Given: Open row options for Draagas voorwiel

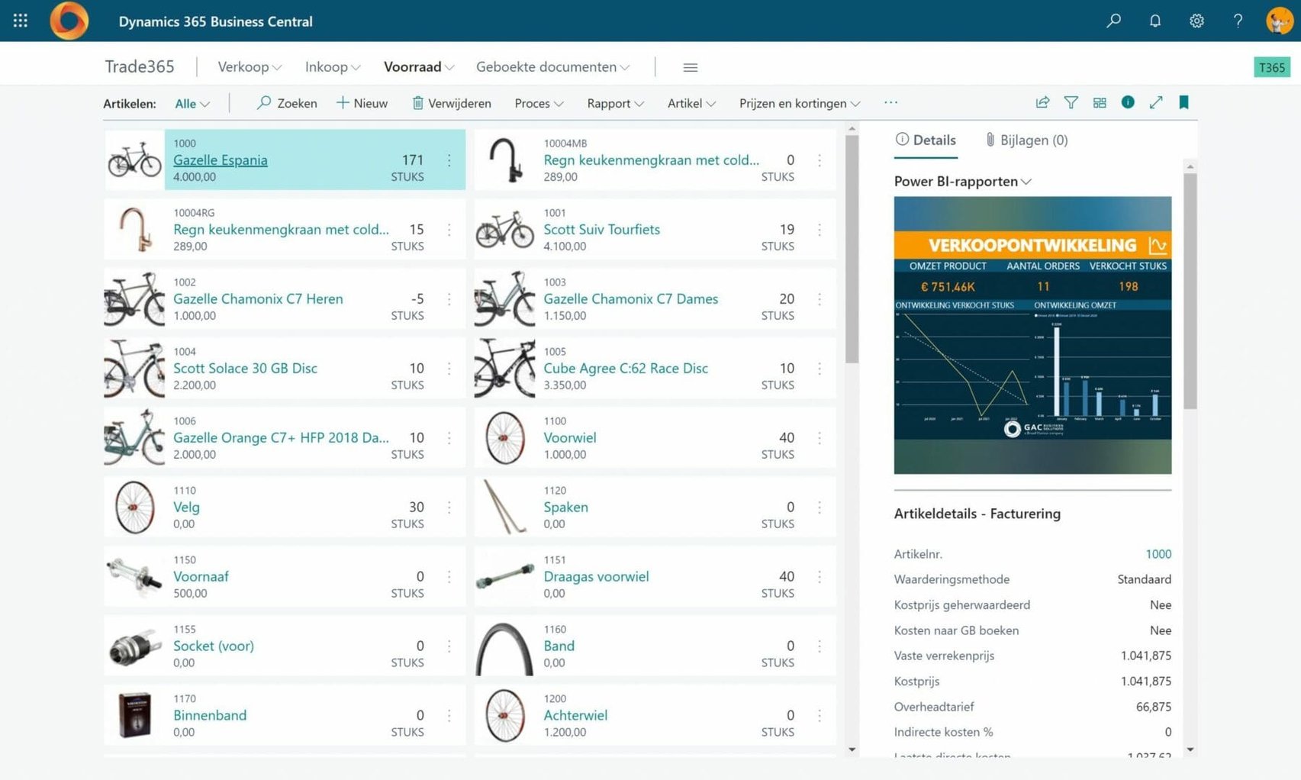Looking at the screenshot, I should pyautogui.click(x=820, y=577).
